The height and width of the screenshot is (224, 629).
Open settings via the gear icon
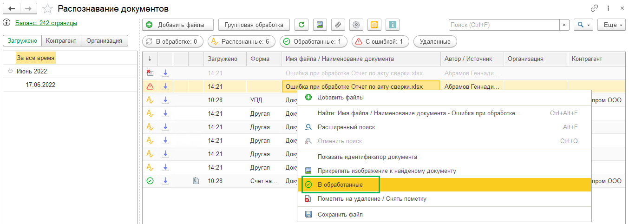(356, 25)
